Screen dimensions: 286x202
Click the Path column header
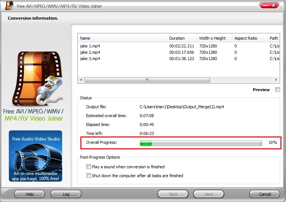(274, 38)
